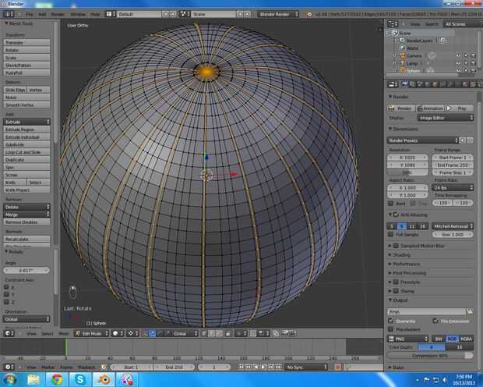Screen dimensions: 483x387
Task: Click the Render button with camera icon
Action: pos(402,108)
